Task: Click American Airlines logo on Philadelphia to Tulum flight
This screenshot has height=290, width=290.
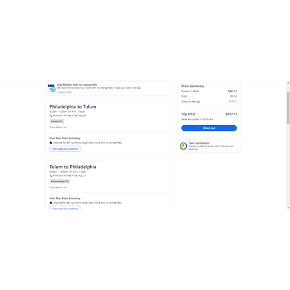Action: click(51, 115)
